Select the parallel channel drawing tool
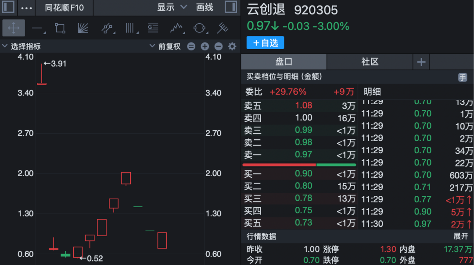Screen dimensions: 474x265 pyautogui.click(x=108, y=28)
